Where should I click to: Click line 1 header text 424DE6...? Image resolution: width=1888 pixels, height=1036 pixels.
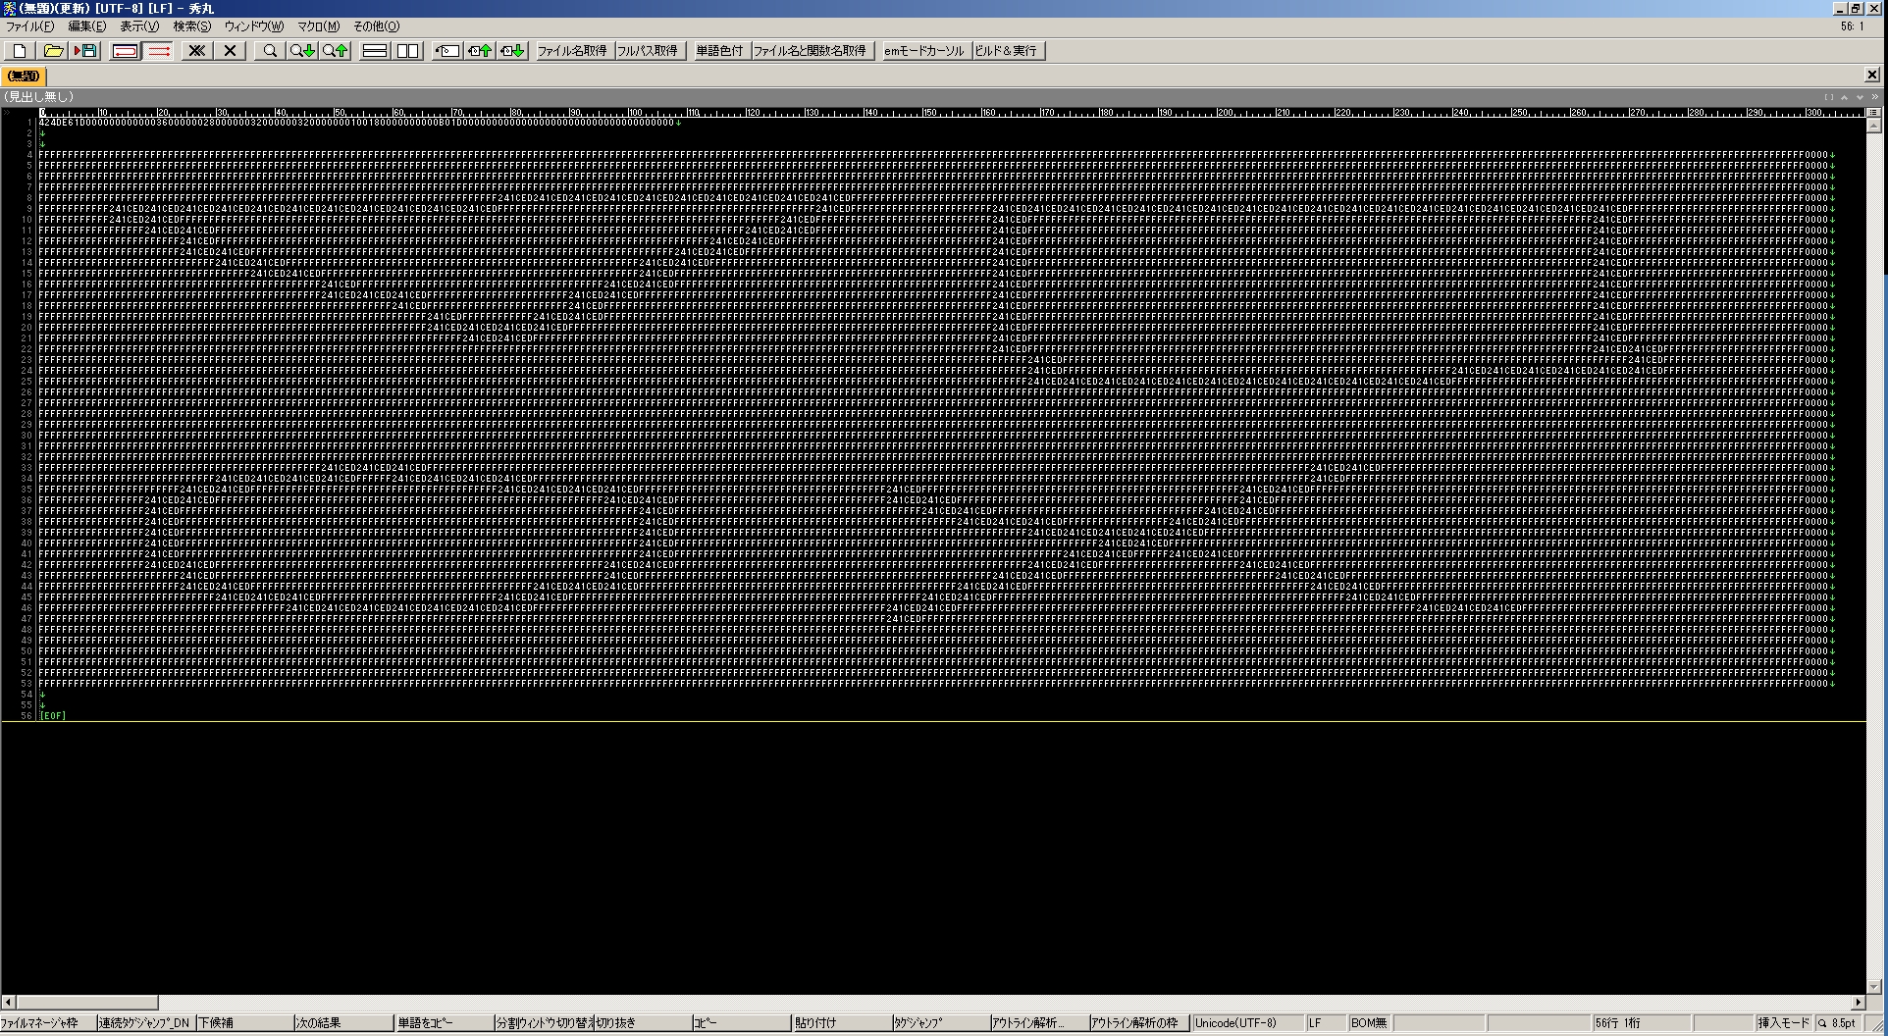56,123
